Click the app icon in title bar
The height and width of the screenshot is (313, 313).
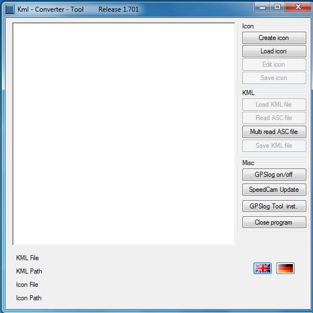click(9, 9)
